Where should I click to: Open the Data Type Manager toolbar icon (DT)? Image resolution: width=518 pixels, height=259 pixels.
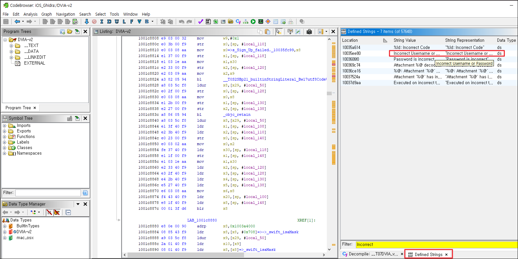tap(231, 22)
